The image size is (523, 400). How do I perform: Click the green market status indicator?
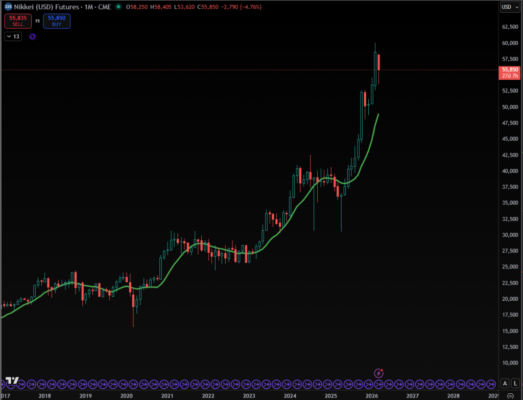(118, 7)
